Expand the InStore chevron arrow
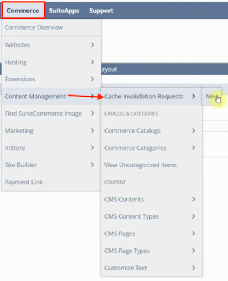The width and height of the screenshot is (228, 281). [92, 148]
